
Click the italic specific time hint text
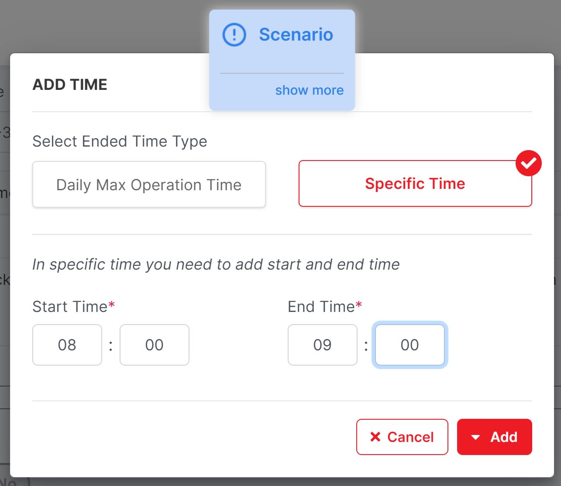(216, 264)
